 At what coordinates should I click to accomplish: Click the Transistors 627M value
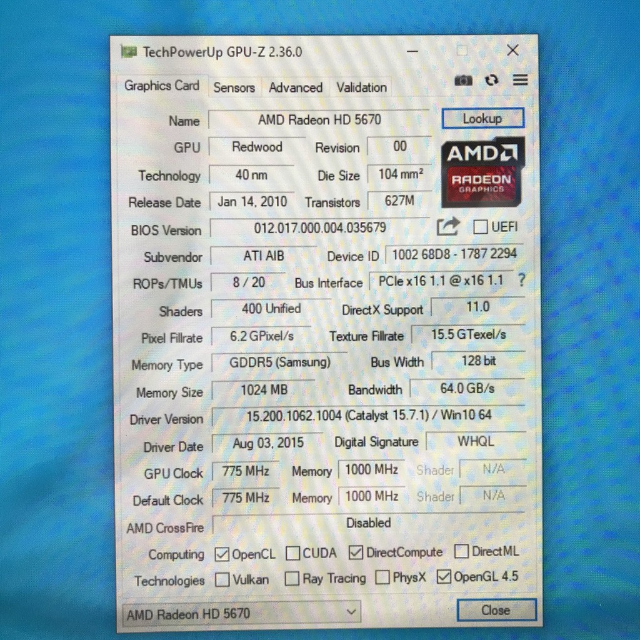point(399,201)
